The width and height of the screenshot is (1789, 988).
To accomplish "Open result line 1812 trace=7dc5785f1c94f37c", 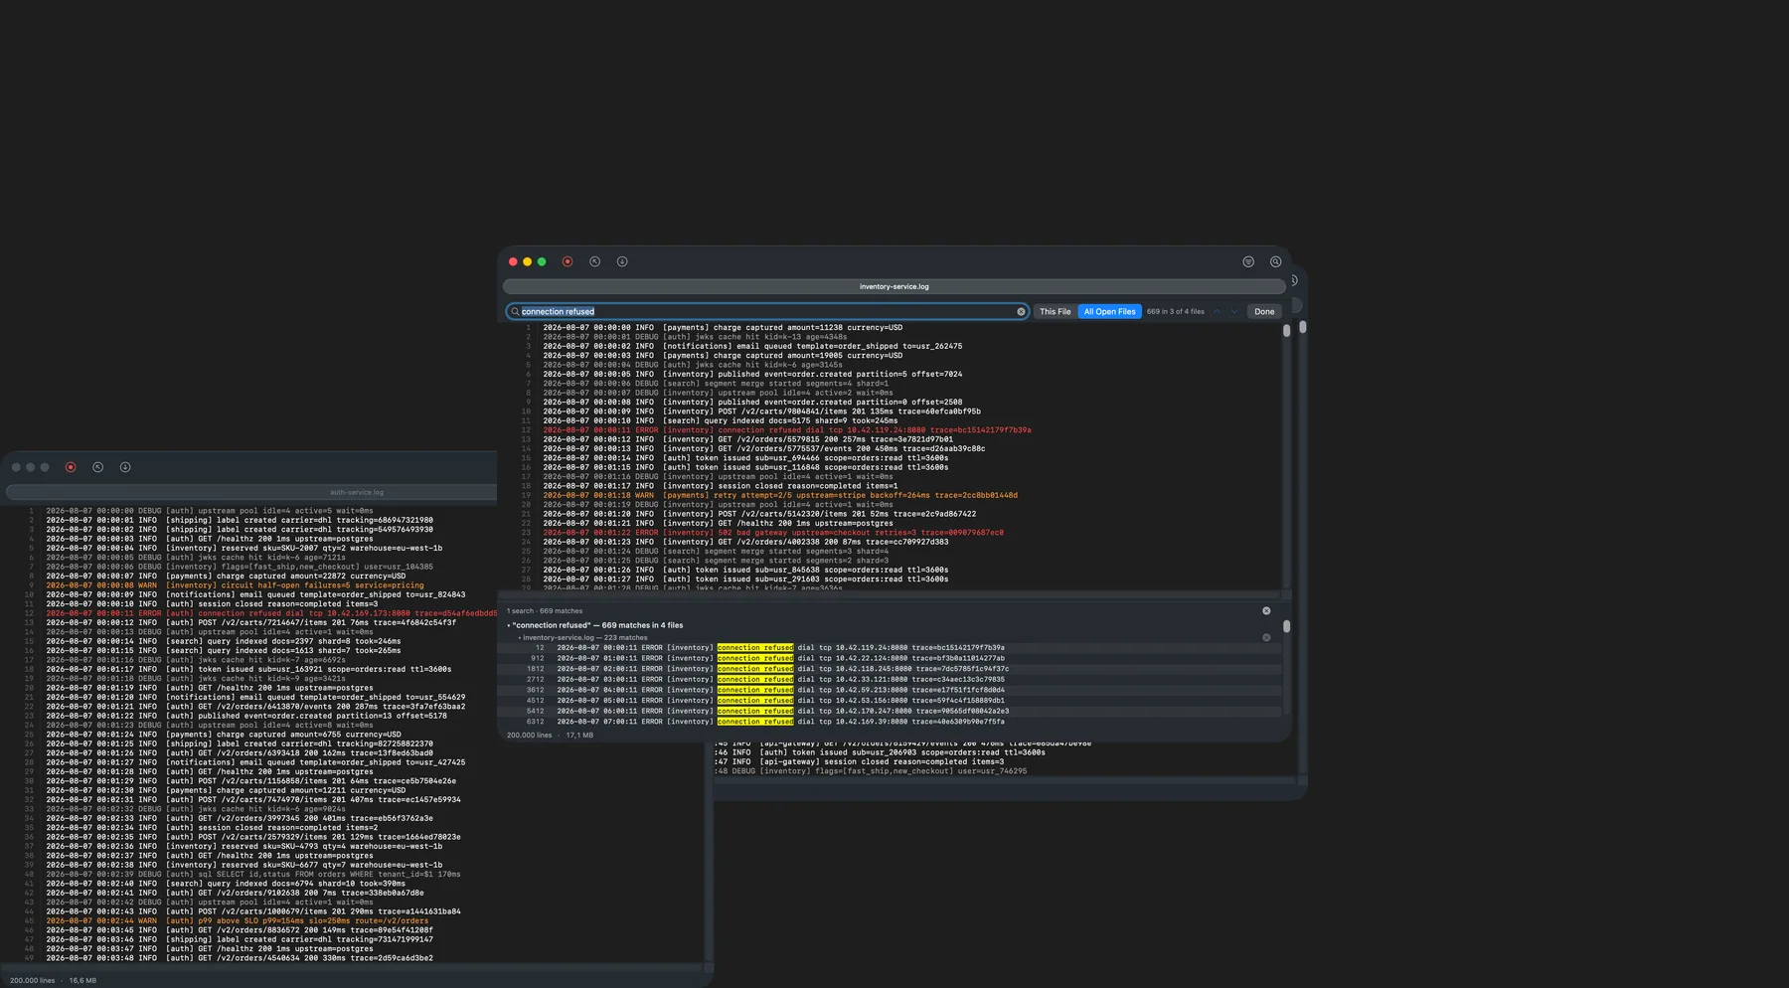I will coord(892,669).
